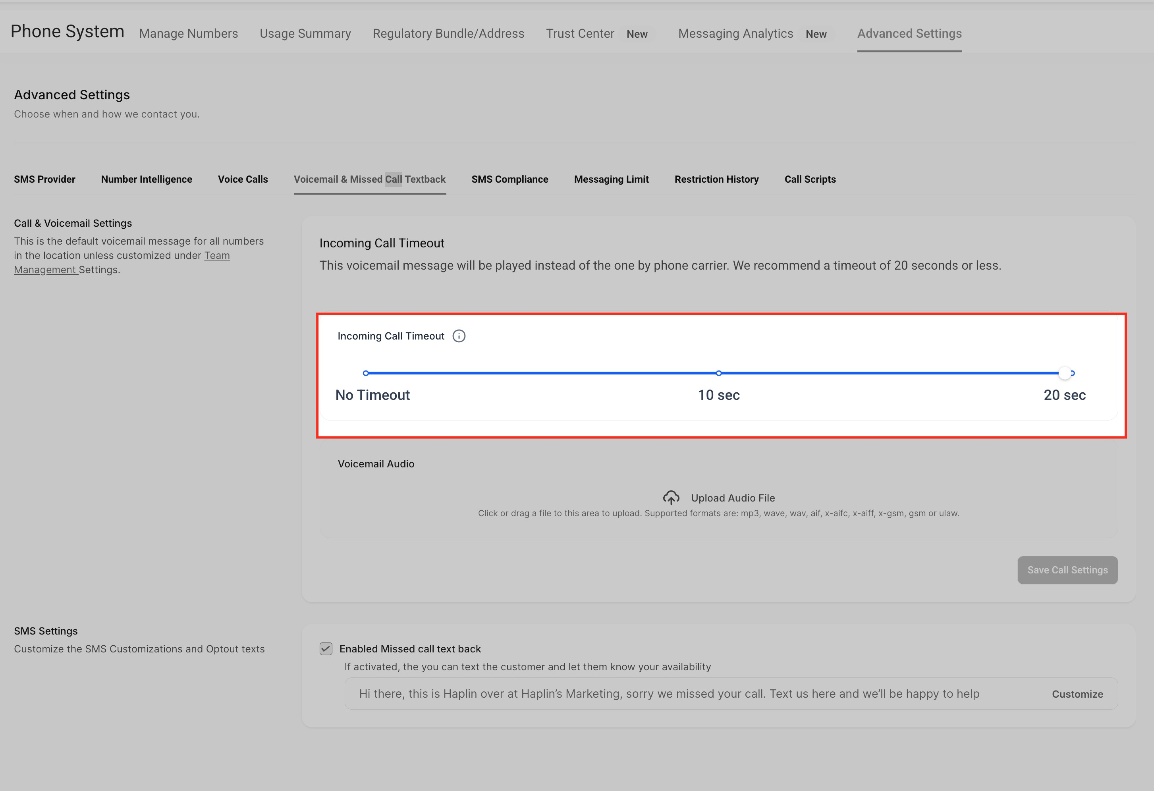Click the Upload Audio File cloud icon

coord(671,498)
